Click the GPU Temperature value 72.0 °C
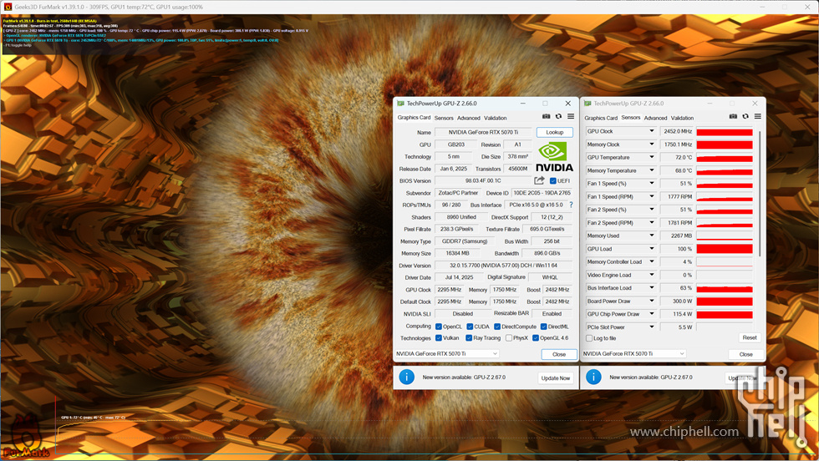Viewport: 819px width, 461px height. pos(677,157)
